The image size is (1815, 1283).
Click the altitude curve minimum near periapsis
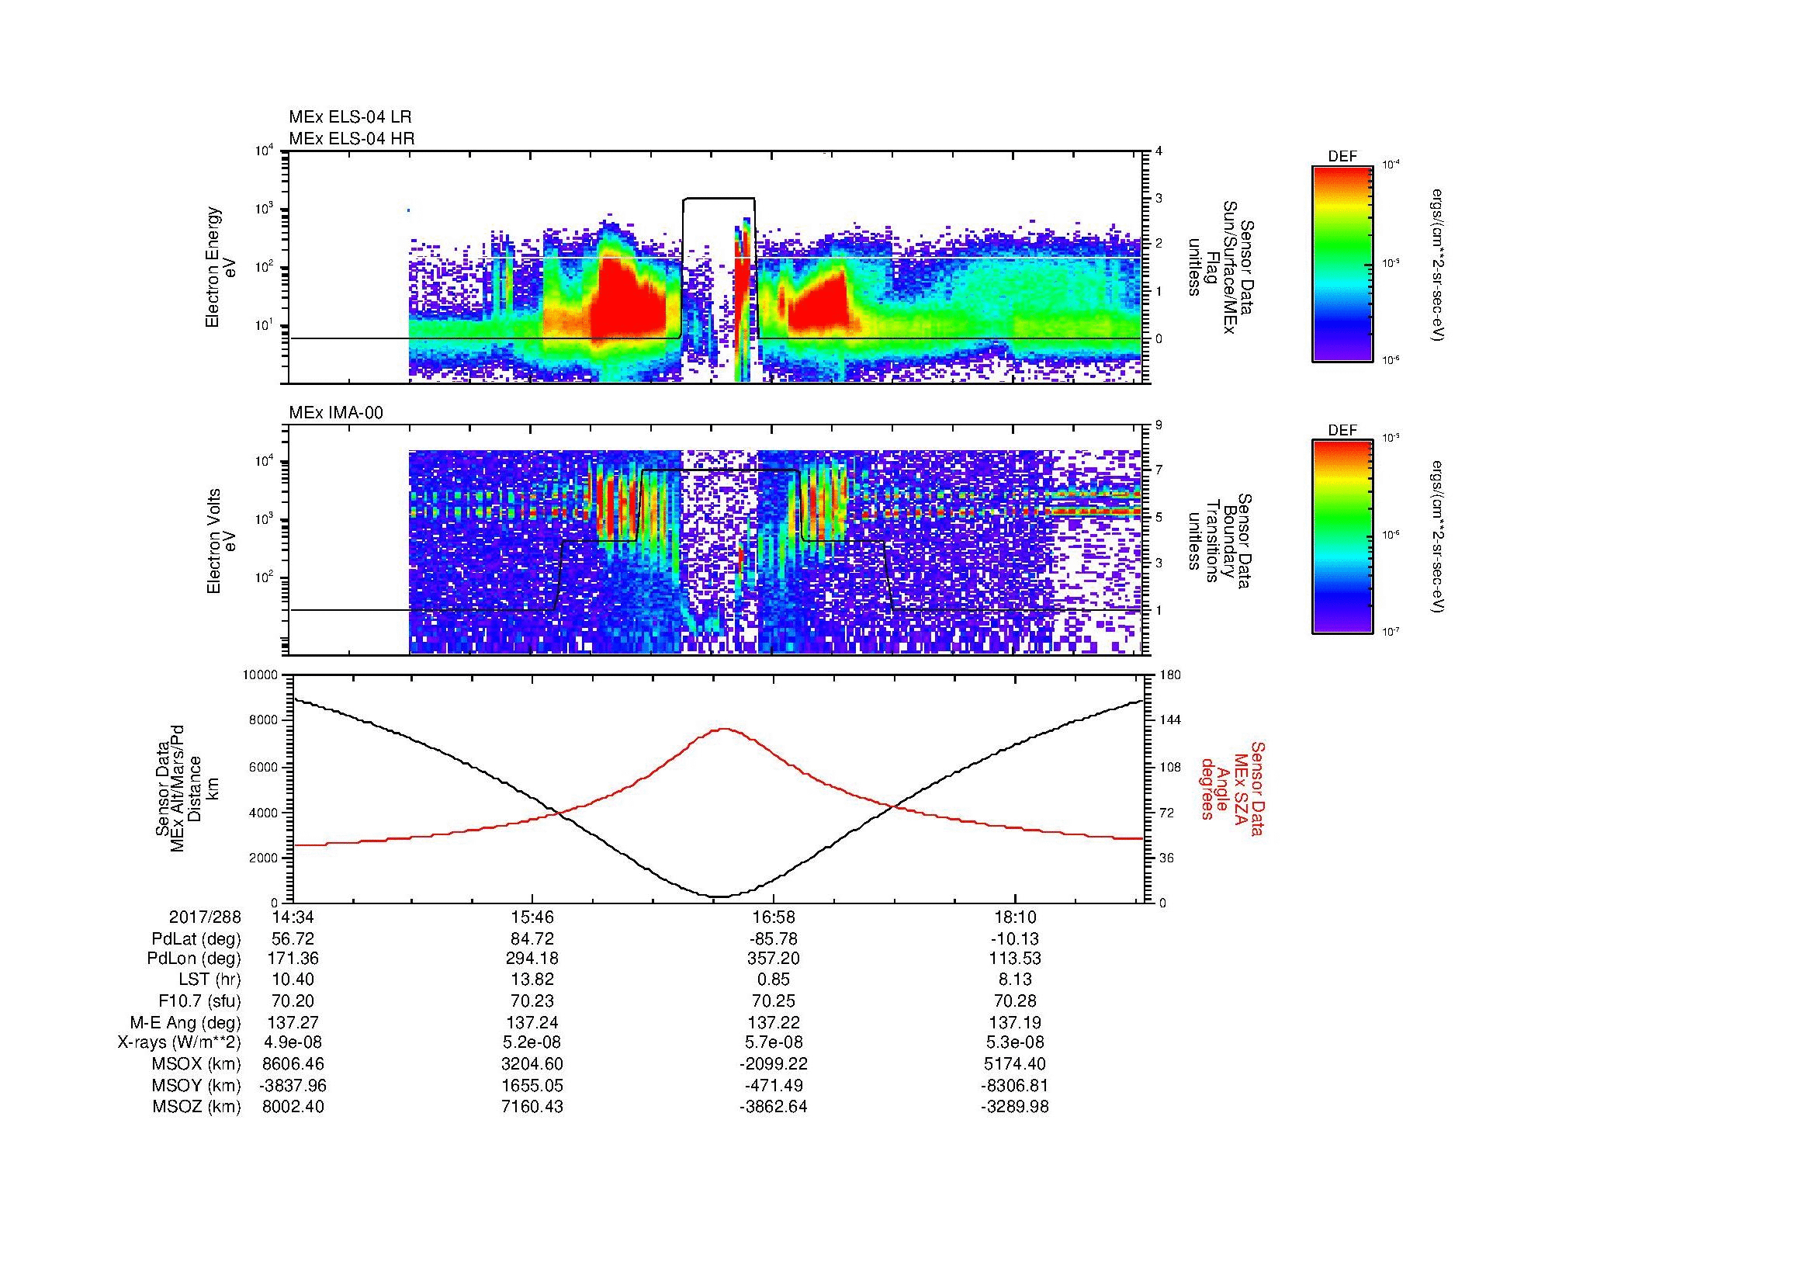tap(718, 896)
